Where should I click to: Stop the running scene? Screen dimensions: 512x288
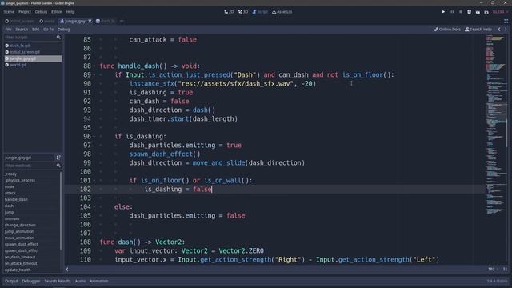[x=461, y=12]
